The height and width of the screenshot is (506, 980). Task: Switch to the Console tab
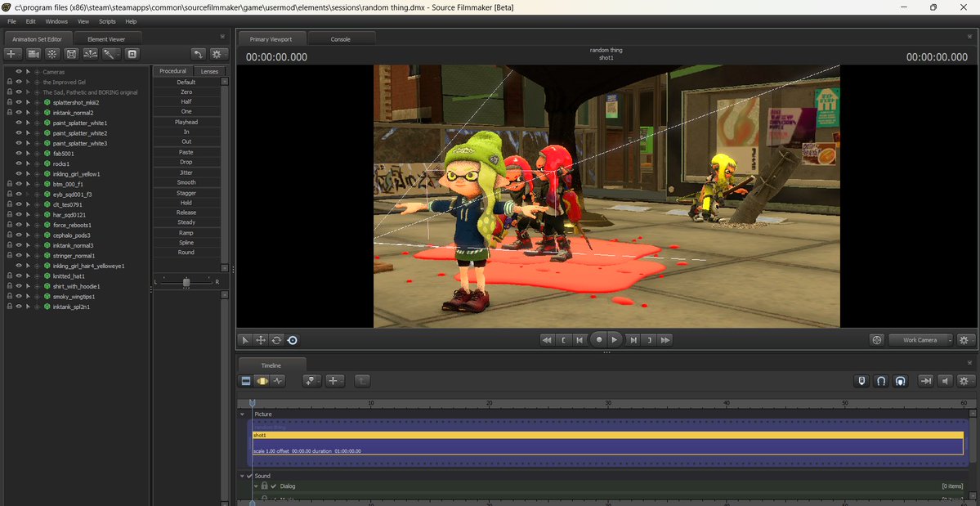coord(341,38)
